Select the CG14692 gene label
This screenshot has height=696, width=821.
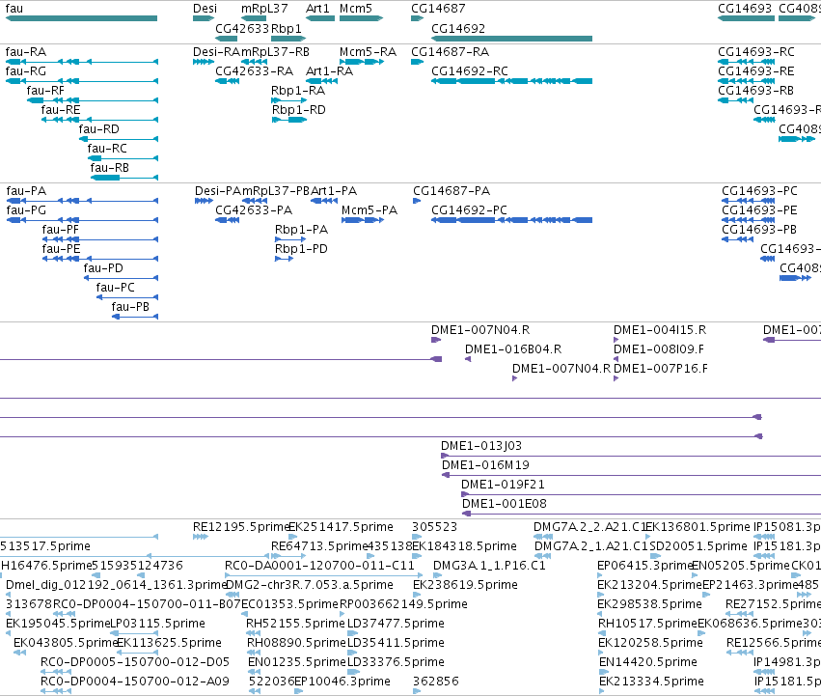(458, 28)
